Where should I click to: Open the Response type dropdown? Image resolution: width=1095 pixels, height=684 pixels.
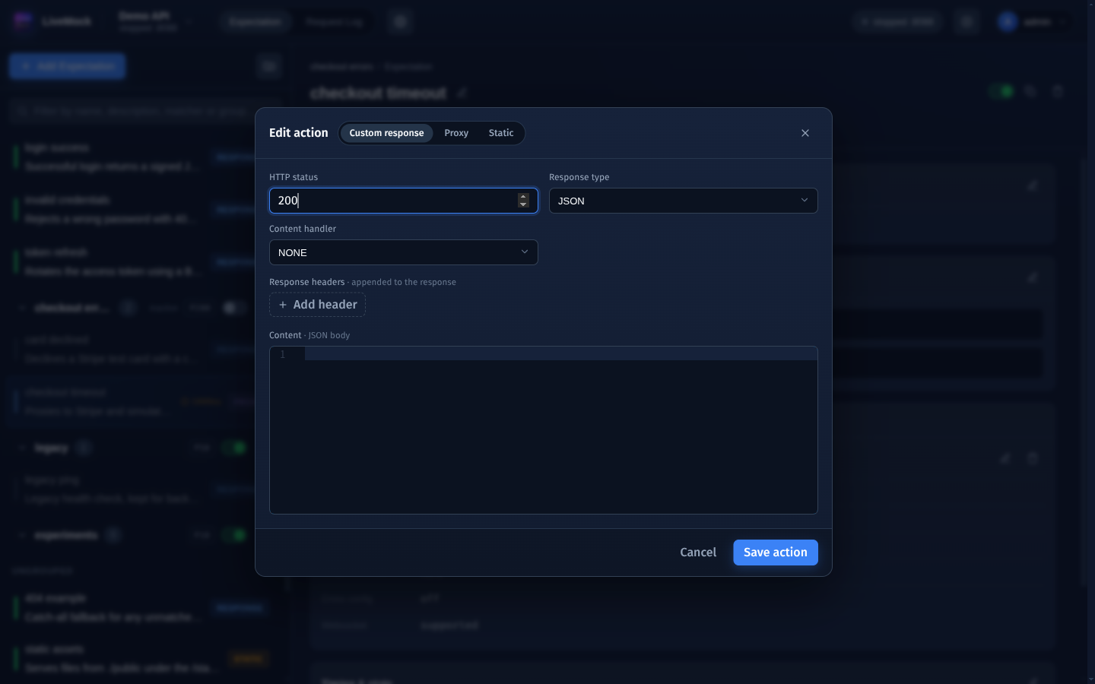click(x=684, y=201)
